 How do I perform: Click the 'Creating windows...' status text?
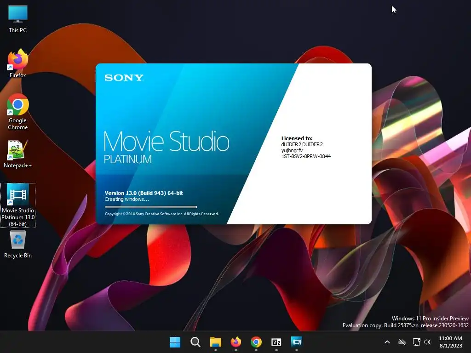click(x=127, y=199)
